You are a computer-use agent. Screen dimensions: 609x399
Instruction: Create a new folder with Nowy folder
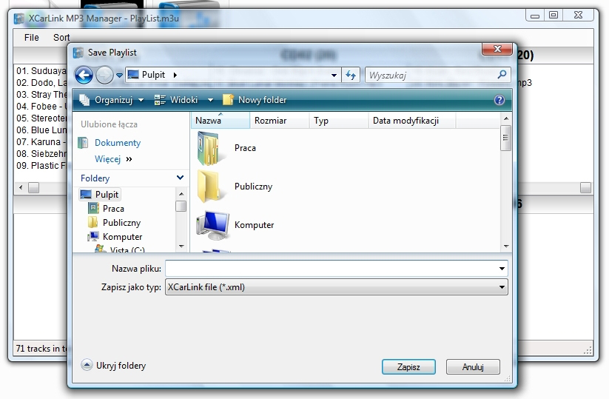(x=255, y=100)
